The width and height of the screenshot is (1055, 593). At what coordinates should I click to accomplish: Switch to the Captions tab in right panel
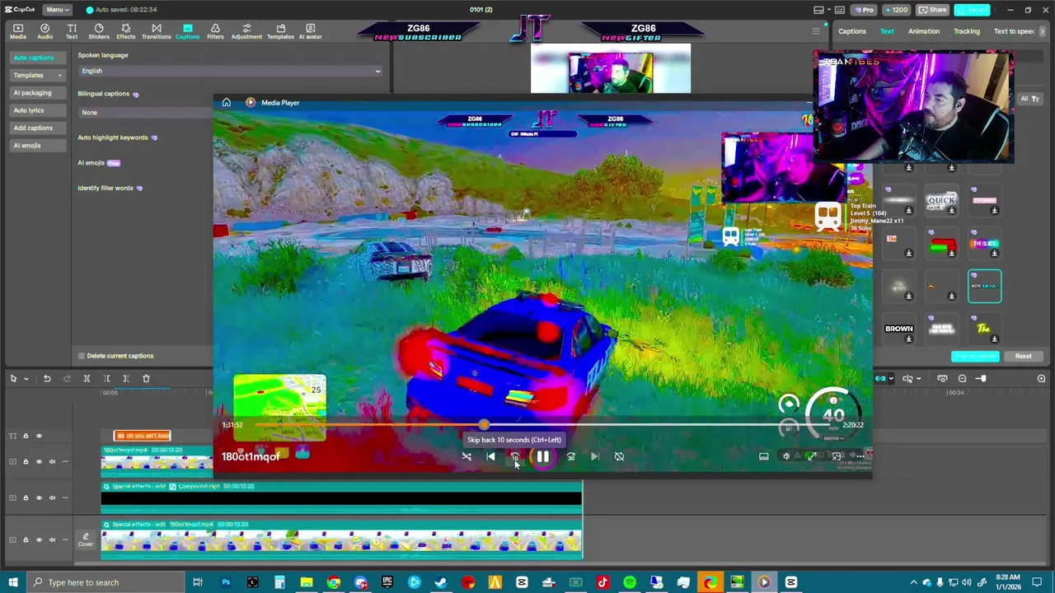pyautogui.click(x=852, y=31)
